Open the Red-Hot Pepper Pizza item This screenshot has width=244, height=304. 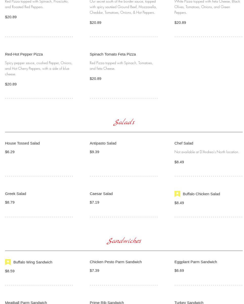point(24,54)
